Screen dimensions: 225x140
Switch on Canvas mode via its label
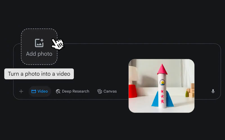pos(110,91)
